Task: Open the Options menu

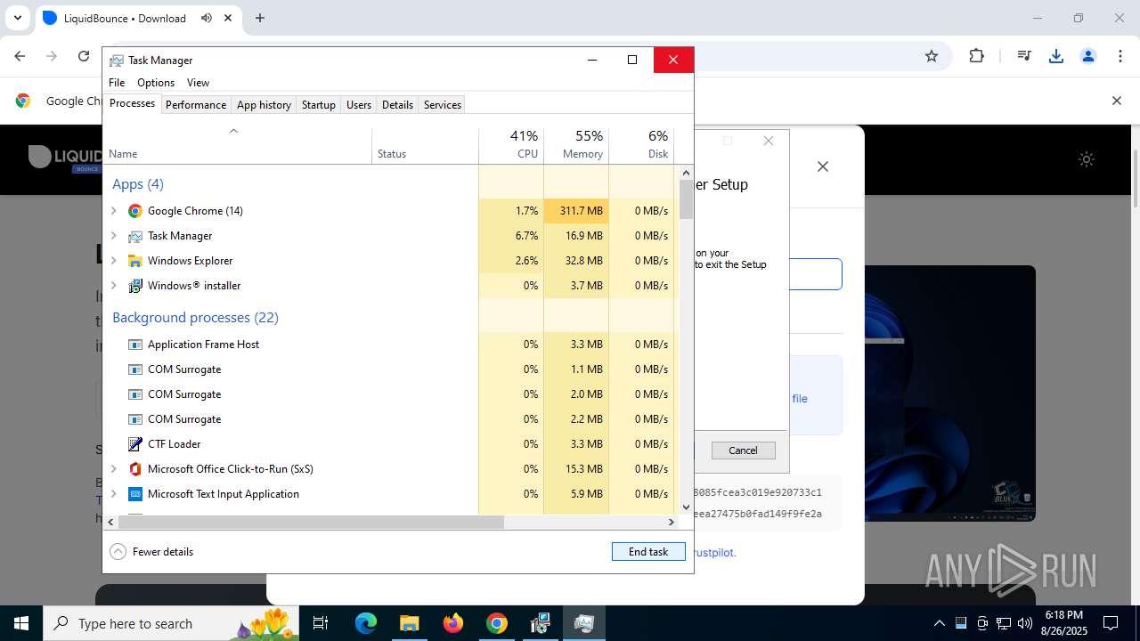Action: tap(156, 83)
